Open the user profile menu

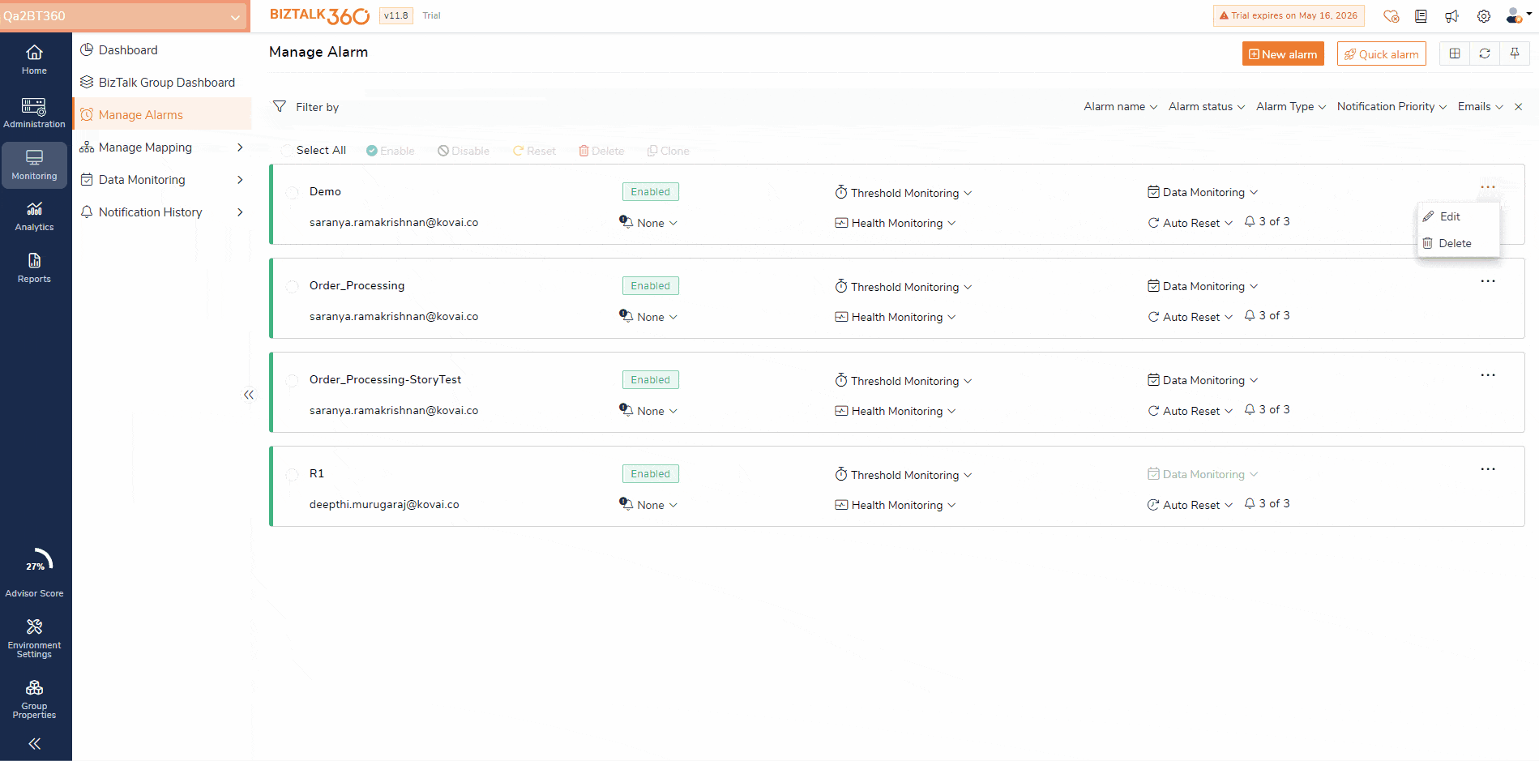click(1518, 15)
